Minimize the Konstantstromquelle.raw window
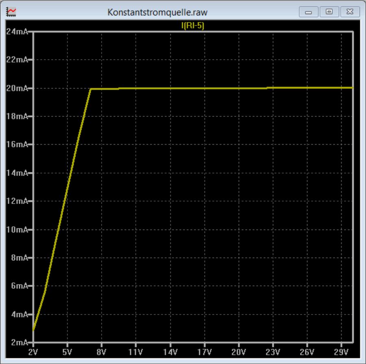Screen dimensions: 366x364 coord(309,12)
